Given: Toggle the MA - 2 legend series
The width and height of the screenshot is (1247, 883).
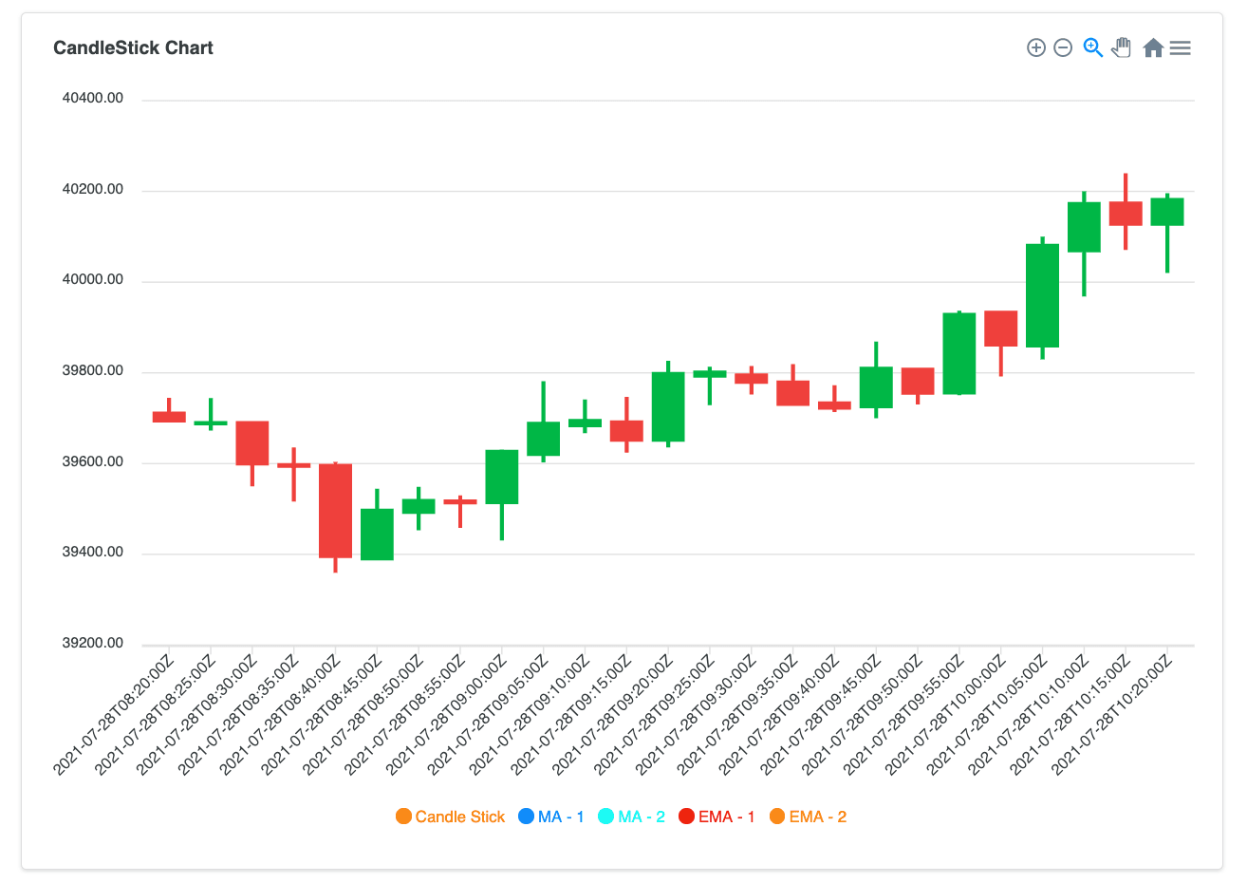Looking at the screenshot, I should point(632,817).
